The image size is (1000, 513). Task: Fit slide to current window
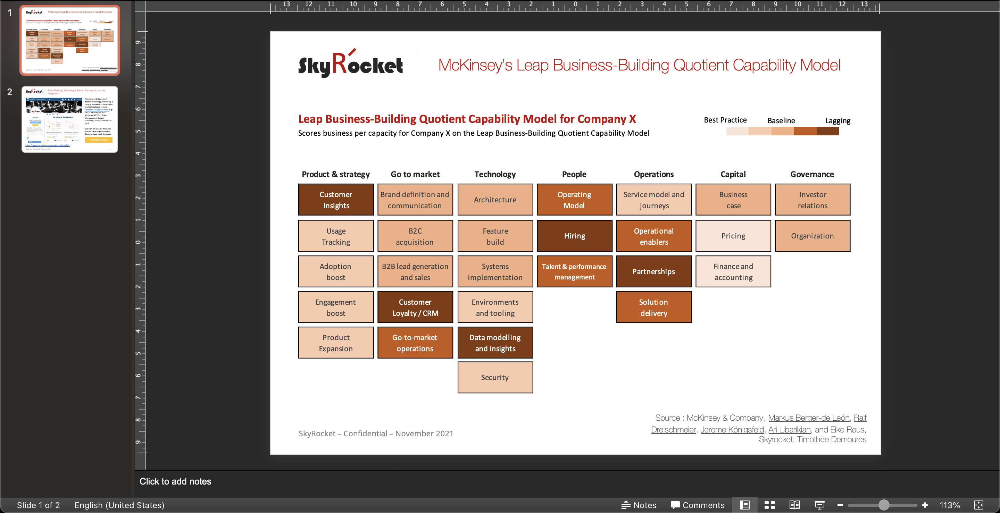pyautogui.click(x=979, y=505)
